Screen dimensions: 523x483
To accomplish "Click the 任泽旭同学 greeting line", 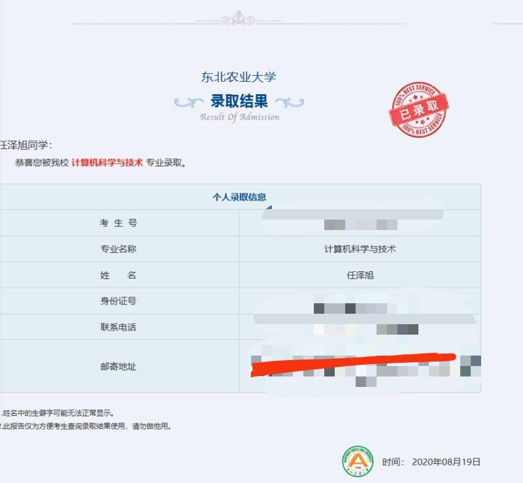I will 26,145.
